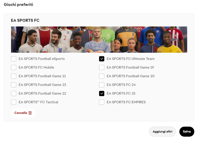Click the EA SPORTS FC banner image

click(x=99, y=40)
